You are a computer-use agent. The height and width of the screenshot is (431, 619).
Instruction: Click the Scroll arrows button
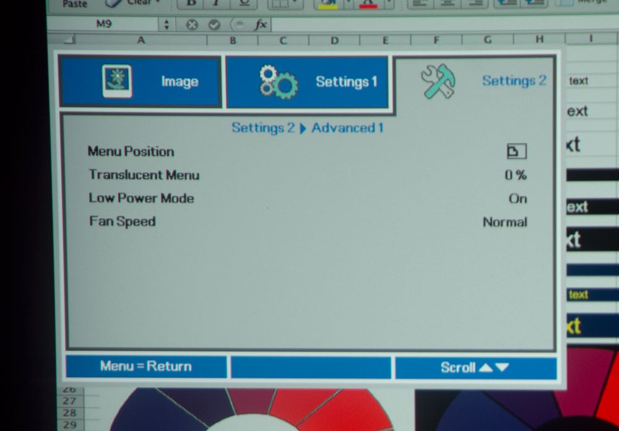[476, 368]
